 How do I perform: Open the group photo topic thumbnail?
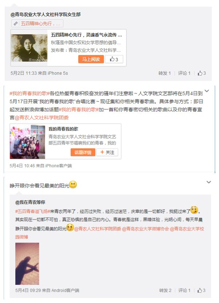coord(27,141)
